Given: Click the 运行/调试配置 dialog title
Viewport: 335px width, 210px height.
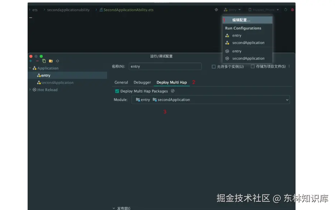Looking at the screenshot, I should (161, 56).
